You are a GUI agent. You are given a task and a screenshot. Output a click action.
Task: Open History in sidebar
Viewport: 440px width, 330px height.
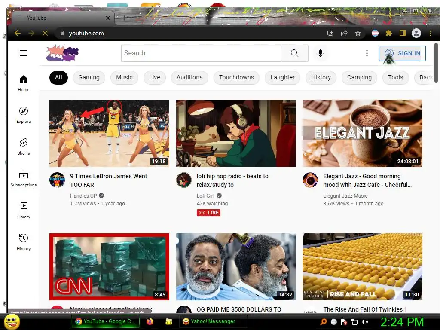click(24, 242)
